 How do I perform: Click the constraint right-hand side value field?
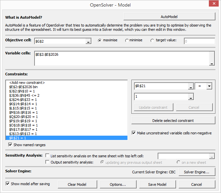[161, 96]
